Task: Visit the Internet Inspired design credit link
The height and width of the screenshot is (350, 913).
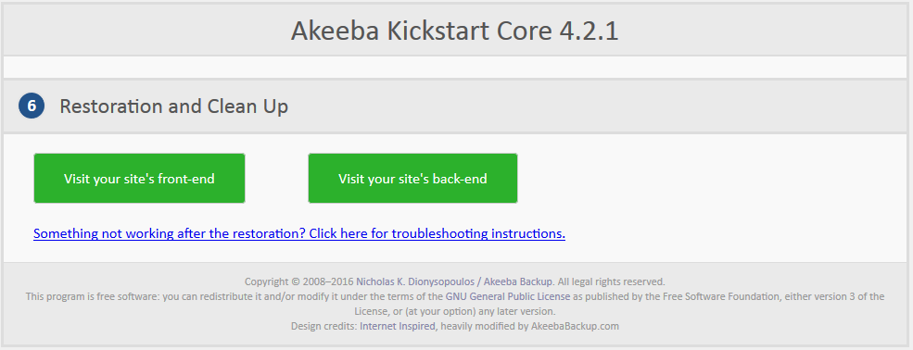Action: (397, 326)
